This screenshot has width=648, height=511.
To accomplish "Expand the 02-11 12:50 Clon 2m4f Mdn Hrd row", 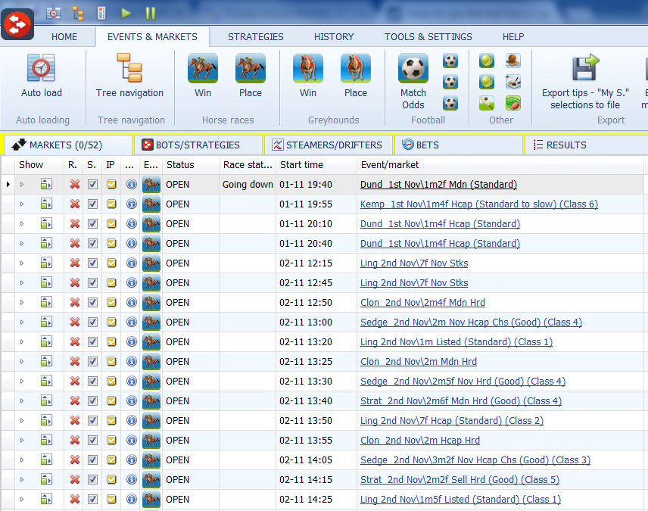I will (x=22, y=303).
